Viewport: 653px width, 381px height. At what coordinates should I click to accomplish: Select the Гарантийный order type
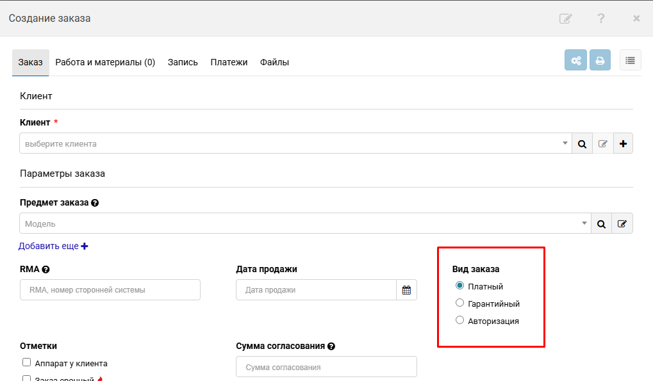coord(459,304)
